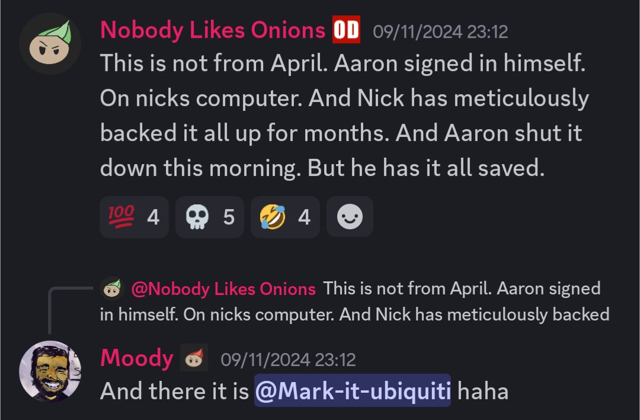
Task: Open @Mark-it-ubiquiti mention profile
Action: point(353,390)
